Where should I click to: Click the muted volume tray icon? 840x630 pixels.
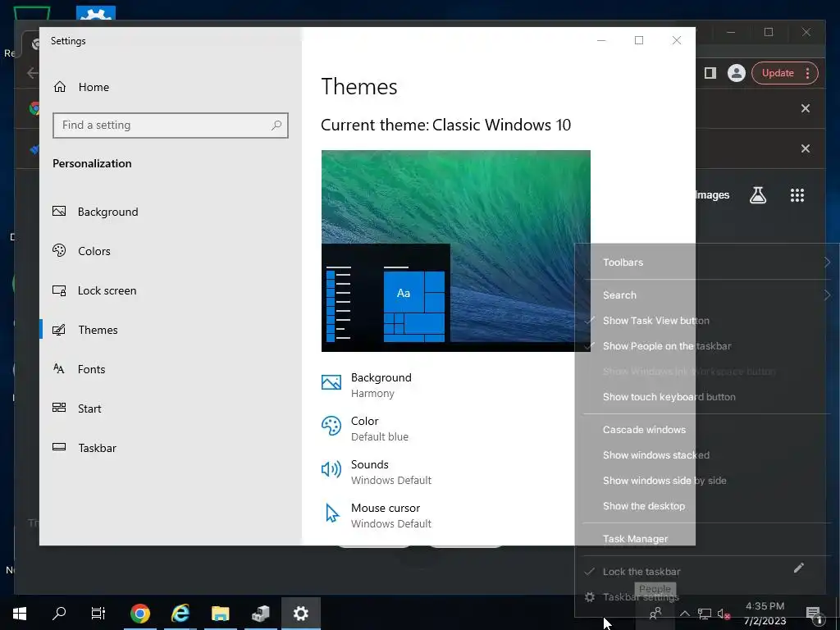click(724, 614)
